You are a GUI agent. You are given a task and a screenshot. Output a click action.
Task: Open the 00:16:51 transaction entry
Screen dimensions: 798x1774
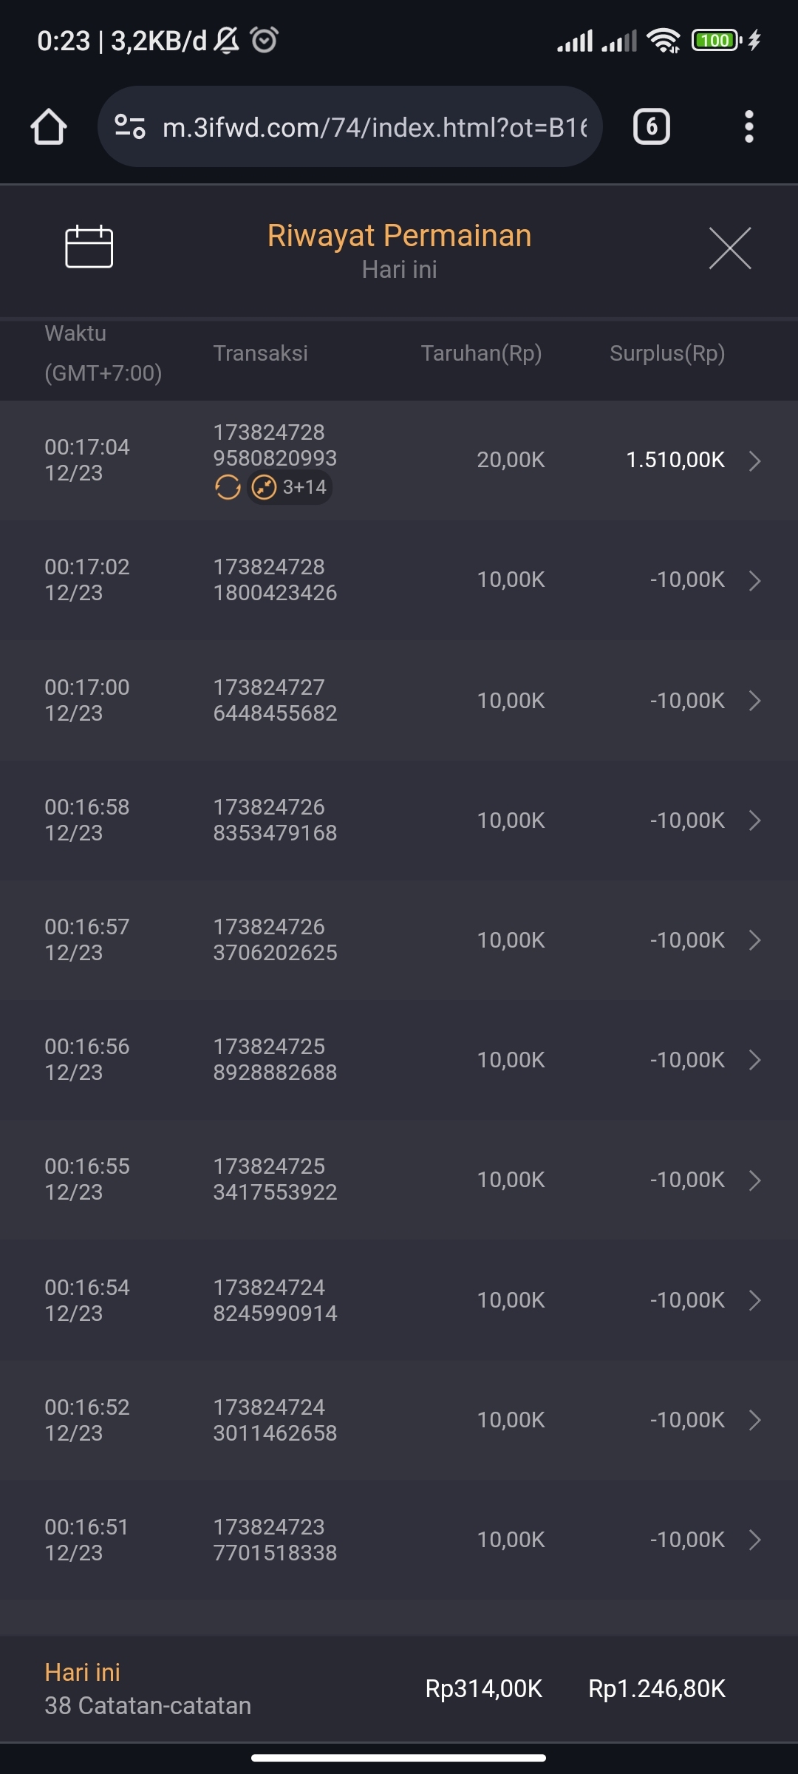399,1540
